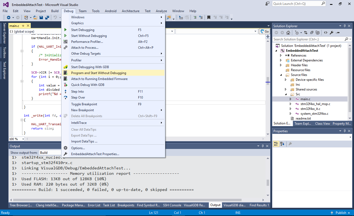This screenshot has height=216, width=354.
Task: Click the Navigate Backward toolbar arrow
Action: click(x=9, y=18)
